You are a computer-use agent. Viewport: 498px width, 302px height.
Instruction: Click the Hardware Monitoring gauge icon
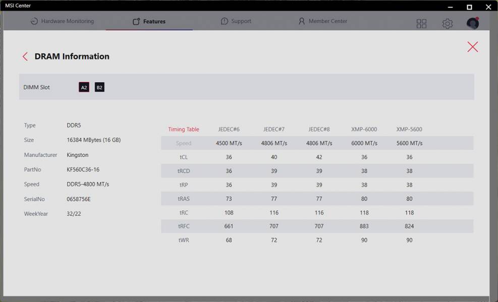coord(34,21)
